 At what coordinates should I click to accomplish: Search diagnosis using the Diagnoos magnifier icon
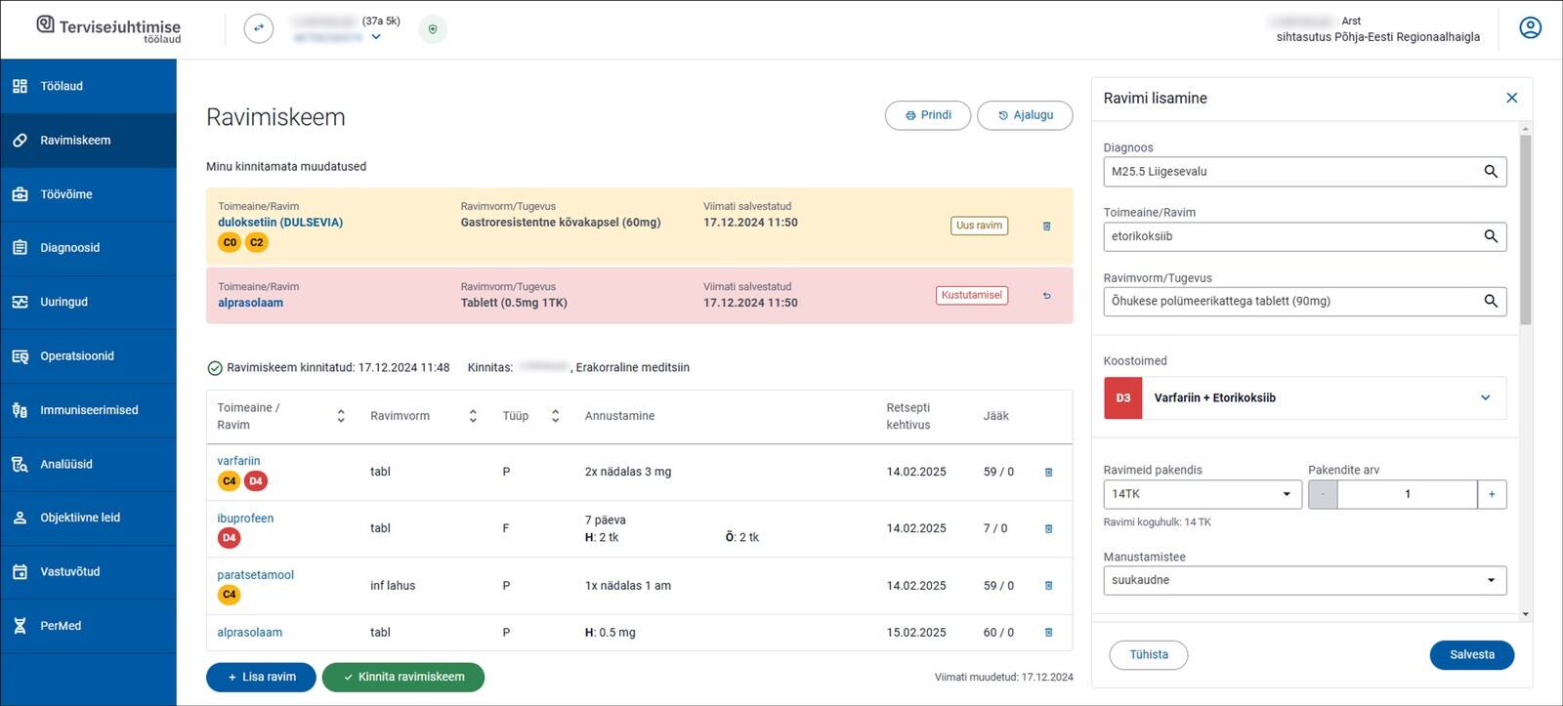click(1490, 172)
